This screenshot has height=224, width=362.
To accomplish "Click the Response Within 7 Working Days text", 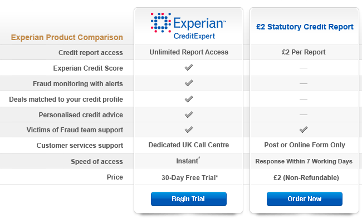I will 304,161.
